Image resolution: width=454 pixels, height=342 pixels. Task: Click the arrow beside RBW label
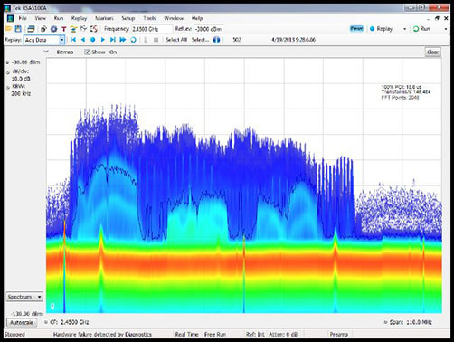(x=8, y=88)
